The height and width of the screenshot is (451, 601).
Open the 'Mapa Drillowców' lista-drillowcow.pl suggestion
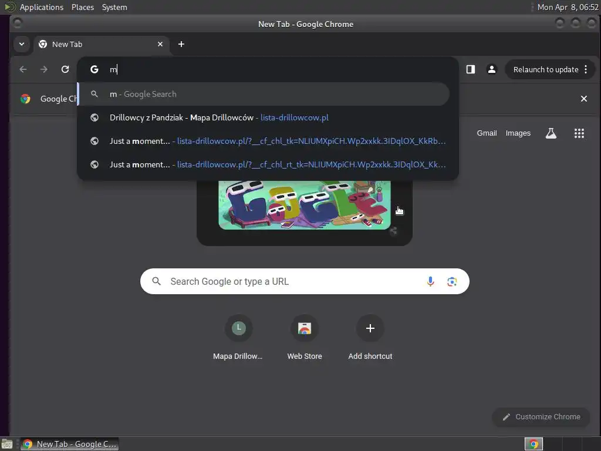pos(264,117)
